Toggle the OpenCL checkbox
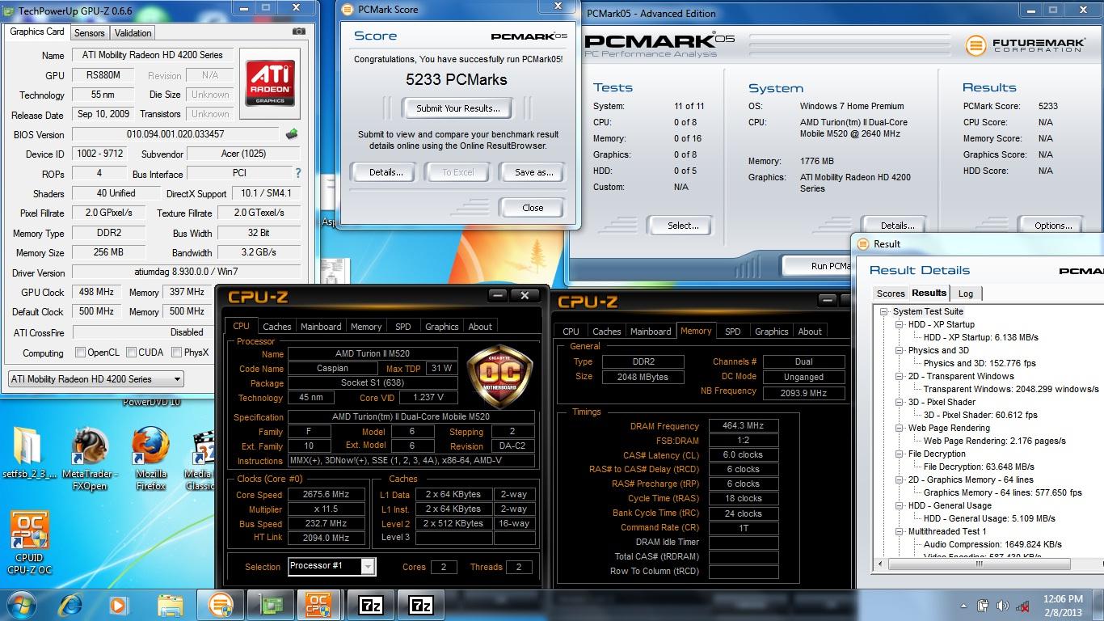 click(x=80, y=353)
